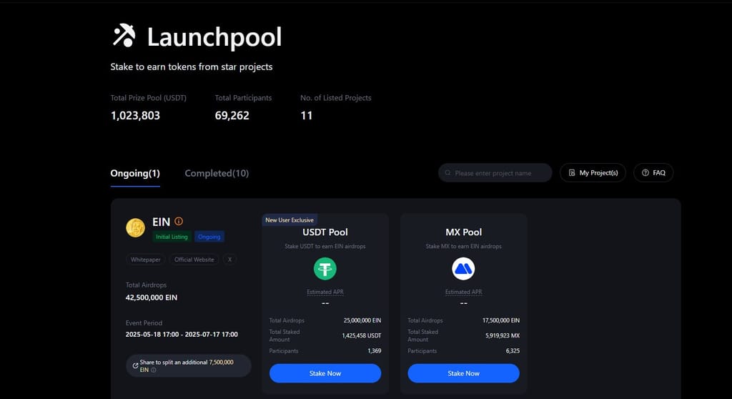Click the Launchpool page heading
The height and width of the screenshot is (399, 732).
click(214, 37)
